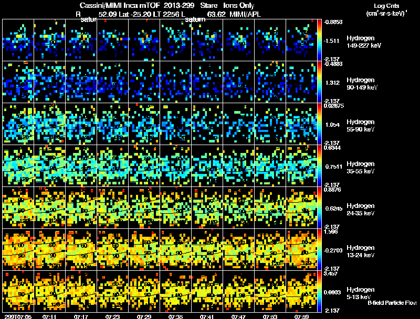Viewport: 420px width, 319px height.
Task: Click the '1.596' color scale value
Action: click(331, 232)
